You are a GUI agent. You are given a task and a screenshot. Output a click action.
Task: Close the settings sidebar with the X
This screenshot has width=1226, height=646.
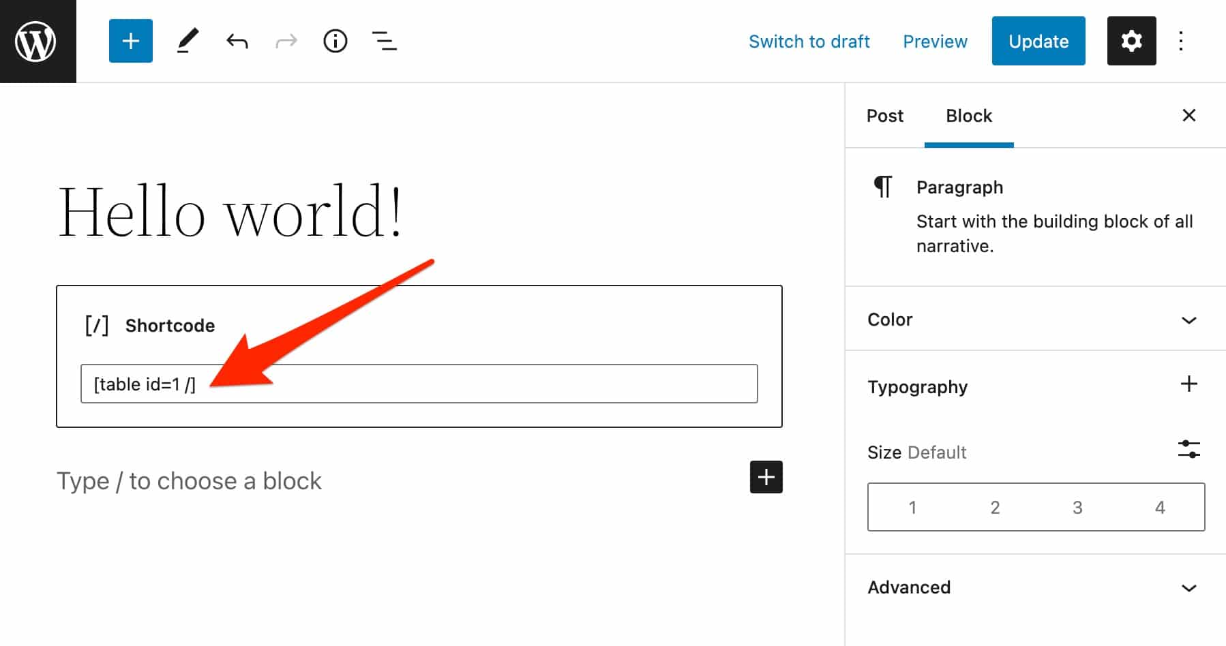coord(1188,115)
